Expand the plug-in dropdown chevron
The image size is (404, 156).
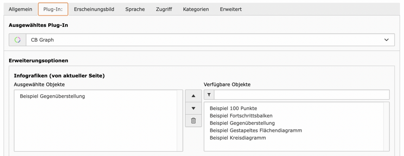coord(386,40)
